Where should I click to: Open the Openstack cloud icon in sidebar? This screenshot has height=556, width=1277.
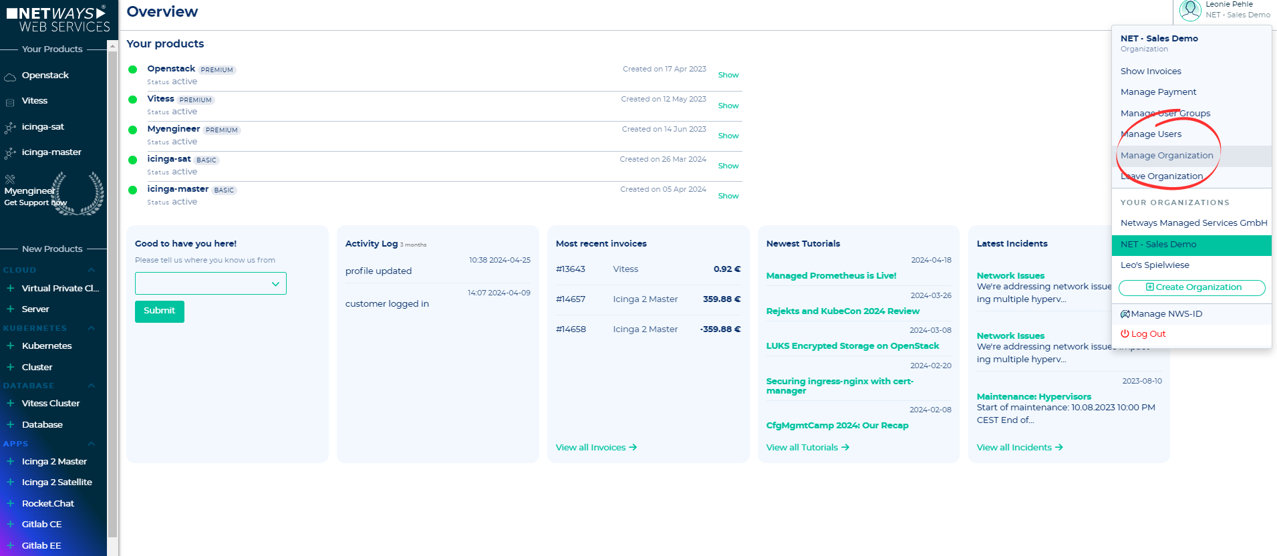(10, 76)
